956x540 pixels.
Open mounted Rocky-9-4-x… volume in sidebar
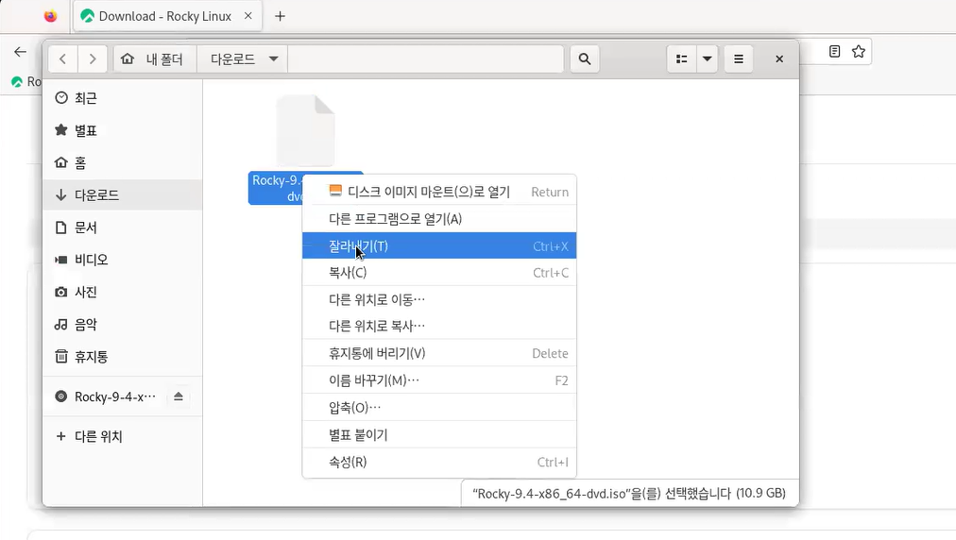tap(105, 397)
